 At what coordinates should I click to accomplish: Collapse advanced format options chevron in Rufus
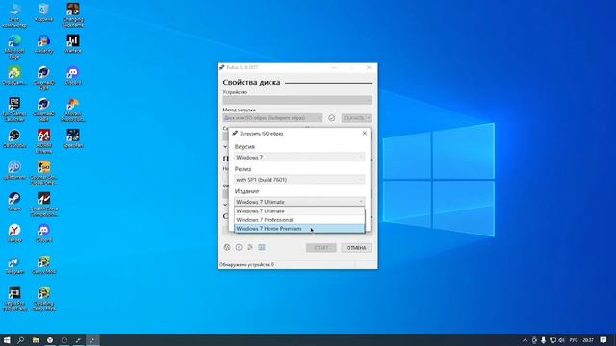pos(225,205)
